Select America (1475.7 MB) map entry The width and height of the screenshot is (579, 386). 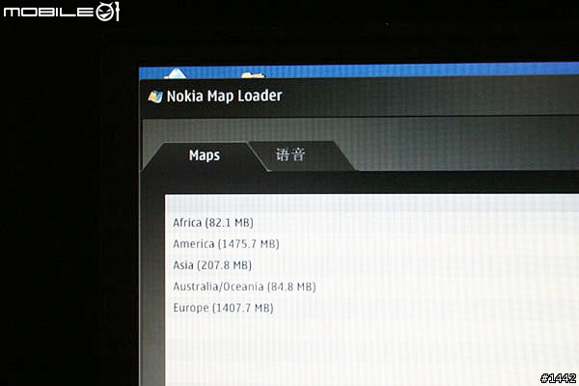(226, 244)
